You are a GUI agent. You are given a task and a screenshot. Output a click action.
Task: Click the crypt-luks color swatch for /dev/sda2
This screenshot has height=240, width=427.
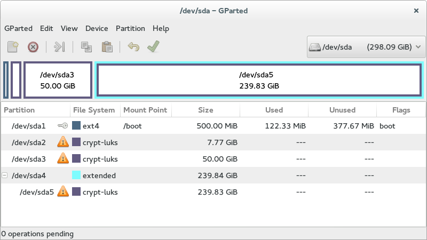(76, 142)
